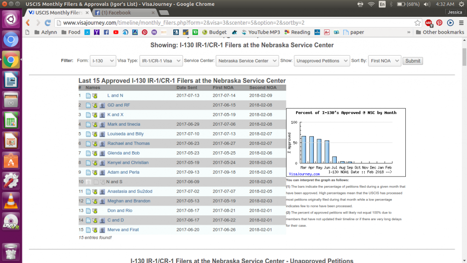Launch VLC media player from dock
467x263 pixels.
click(11, 201)
